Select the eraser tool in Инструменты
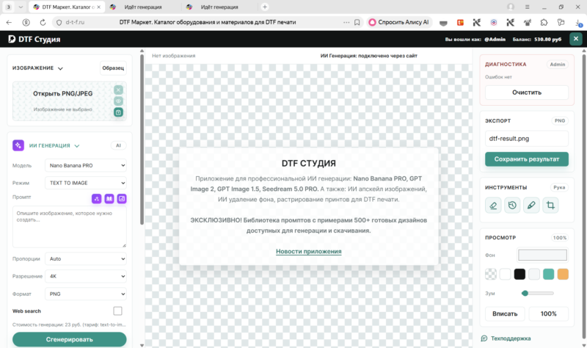 [x=493, y=206]
